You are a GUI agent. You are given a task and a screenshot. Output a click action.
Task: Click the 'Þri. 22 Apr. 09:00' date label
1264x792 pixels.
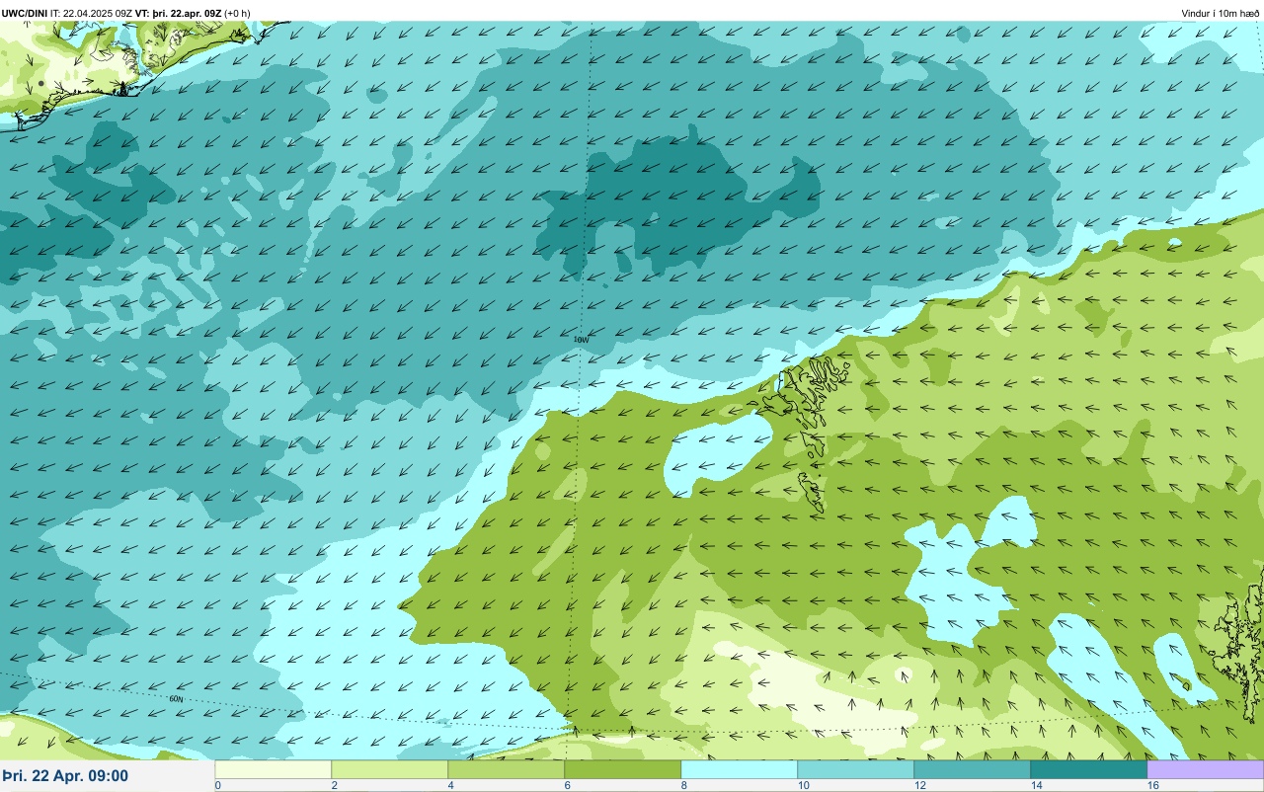pyautogui.click(x=65, y=776)
